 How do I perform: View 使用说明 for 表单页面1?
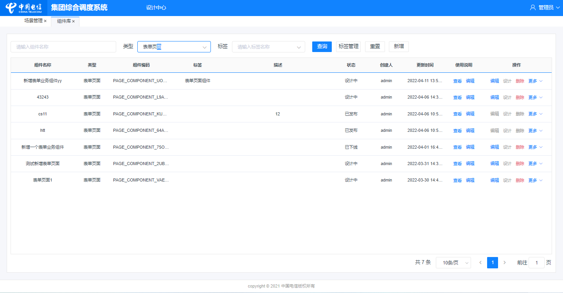457,180
